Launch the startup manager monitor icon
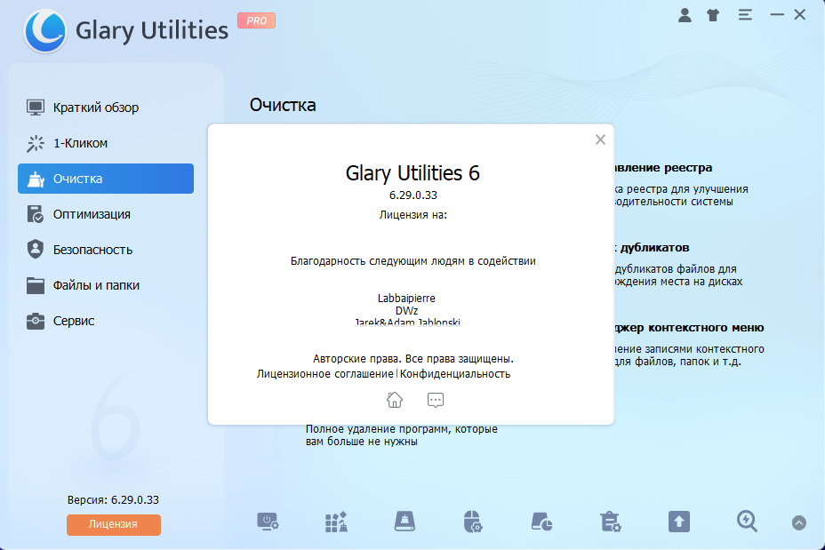The height and width of the screenshot is (550, 825). coord(268,522)
